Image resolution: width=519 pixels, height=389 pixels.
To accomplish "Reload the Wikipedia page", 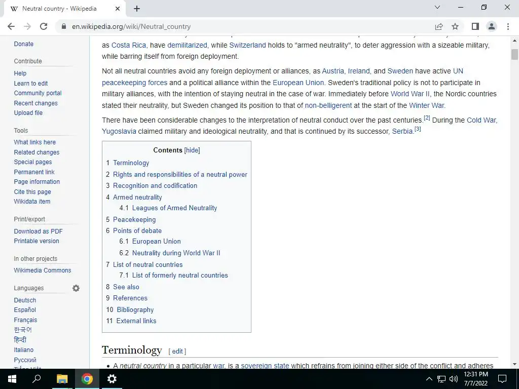I will 44,26.
